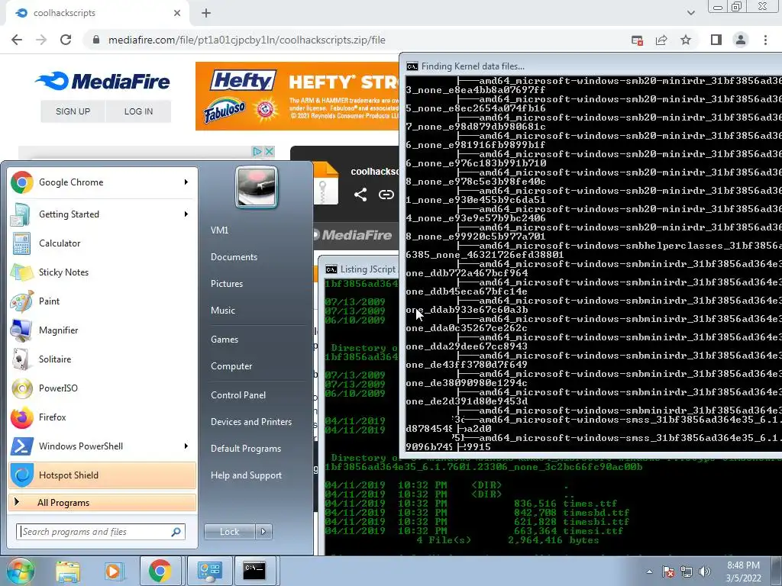This screenshot has width=782, height=586.
Task: Launch Calculator from Start menu
Action: point(102,243)
